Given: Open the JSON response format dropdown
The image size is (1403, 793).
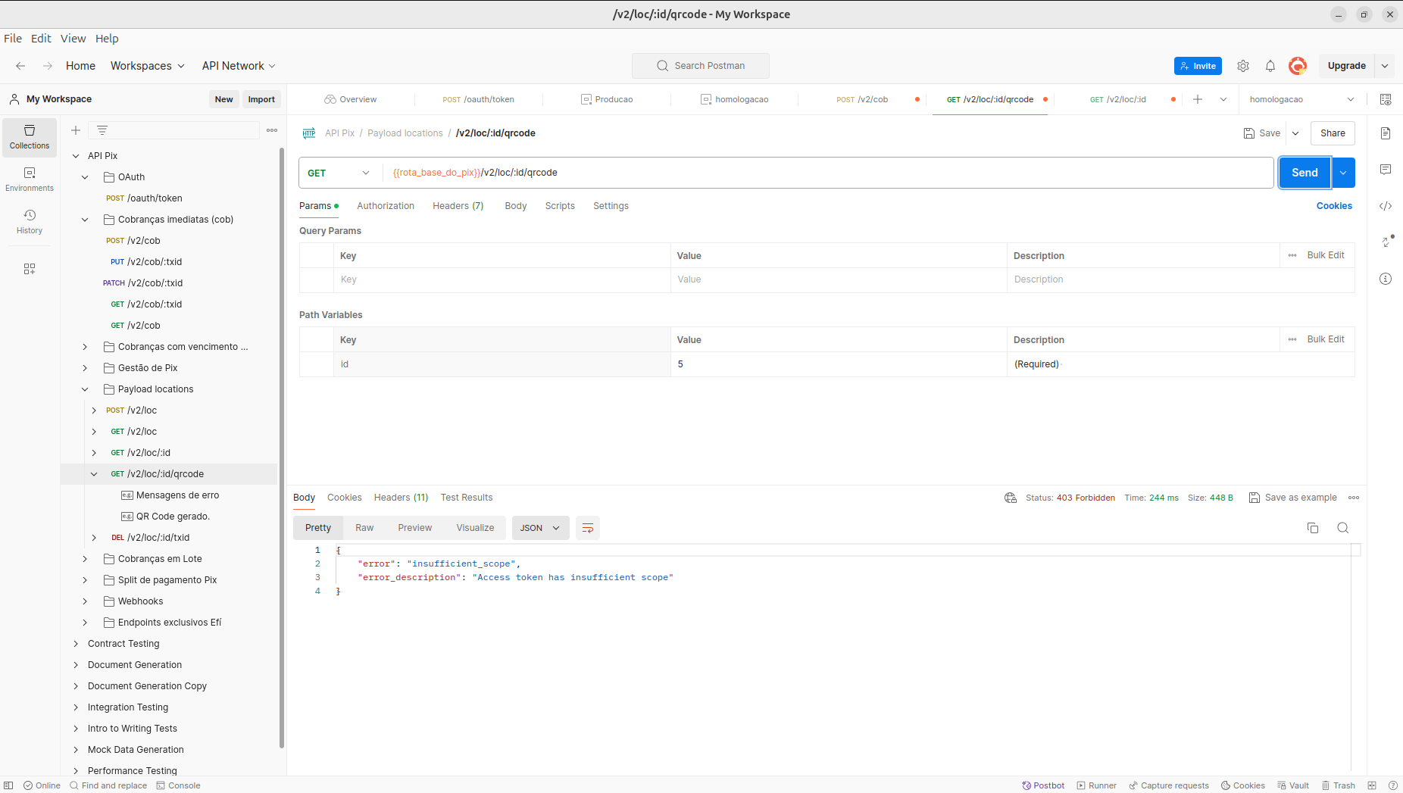Looking at the screenshot, I should (539, 528).
